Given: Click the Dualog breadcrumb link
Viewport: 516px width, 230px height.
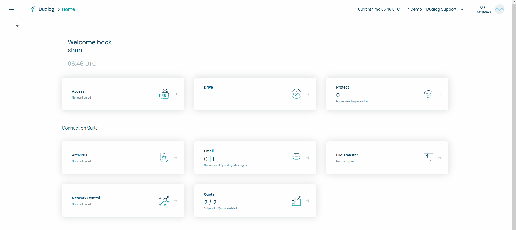Looking at the screenshot, I should point(46,9).
